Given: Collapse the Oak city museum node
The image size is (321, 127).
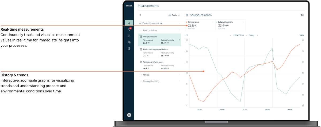Looking at the screenshot, I should (140, 23).
